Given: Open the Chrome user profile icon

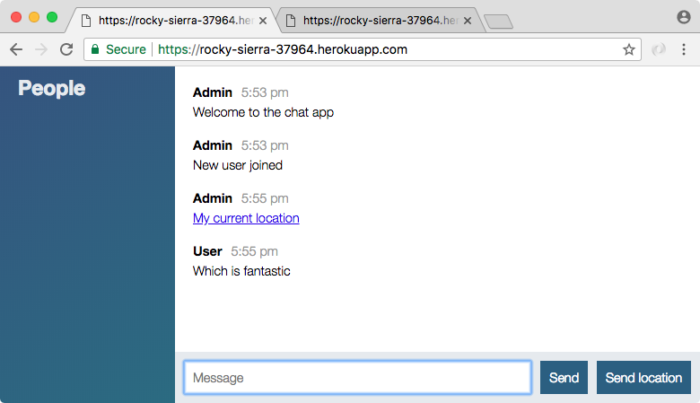Looking at the screenshot, I should click(684, 17).
